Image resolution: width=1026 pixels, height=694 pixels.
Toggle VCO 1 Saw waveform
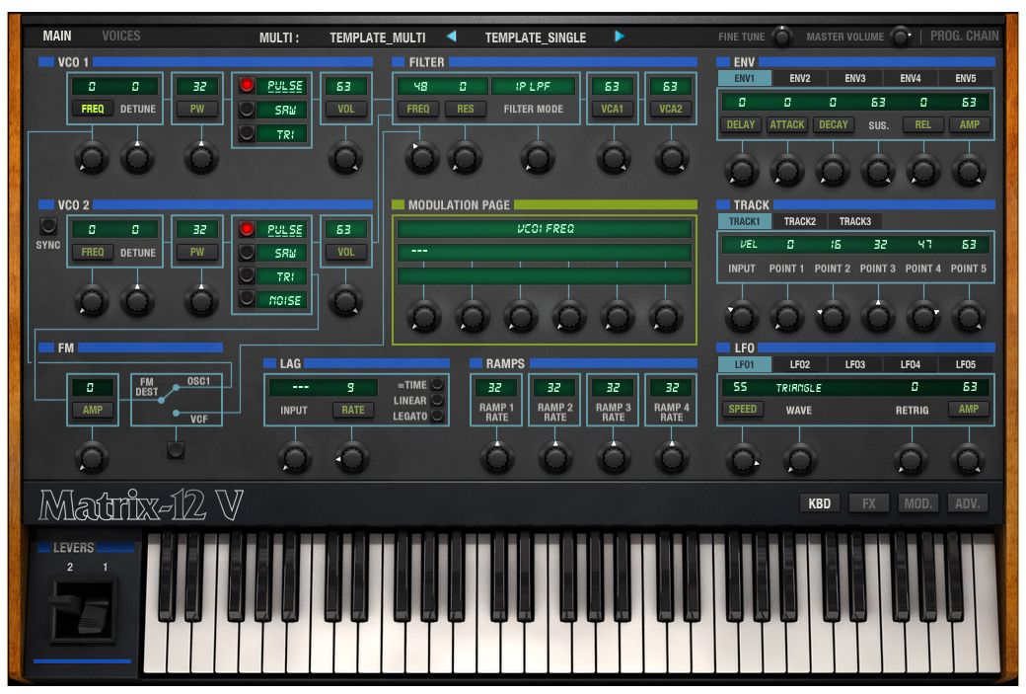pyautogui.click(x=247, y=110)
